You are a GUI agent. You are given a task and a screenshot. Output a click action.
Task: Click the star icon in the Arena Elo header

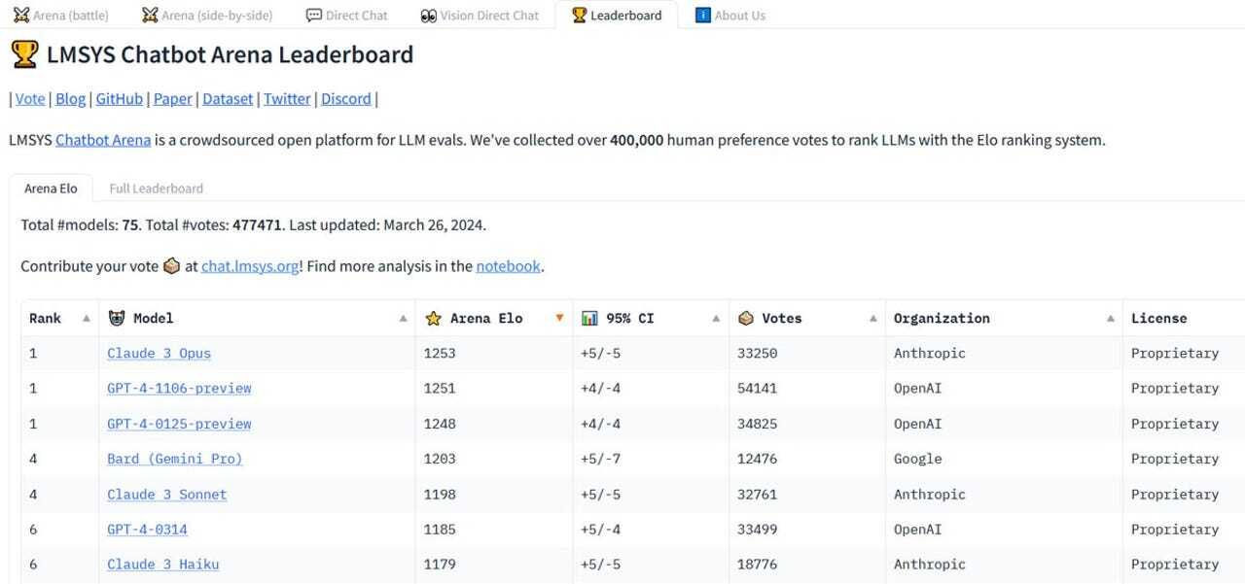coord(434,319)
